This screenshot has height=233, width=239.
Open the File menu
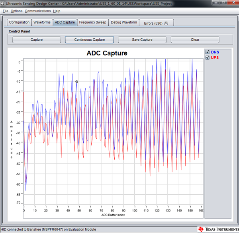click(x=5, y=11)
